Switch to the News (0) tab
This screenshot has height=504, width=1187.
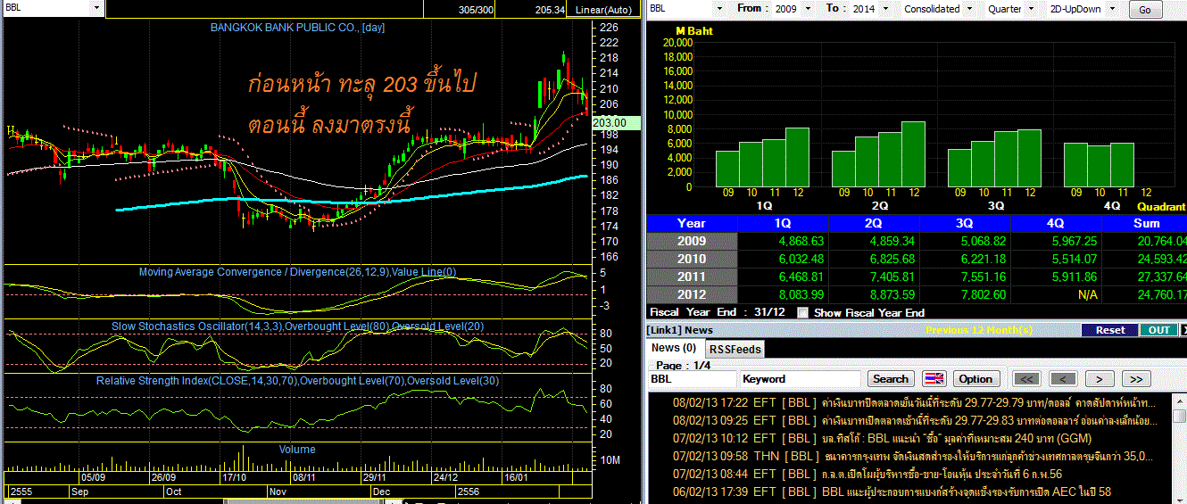click(674, 348)
